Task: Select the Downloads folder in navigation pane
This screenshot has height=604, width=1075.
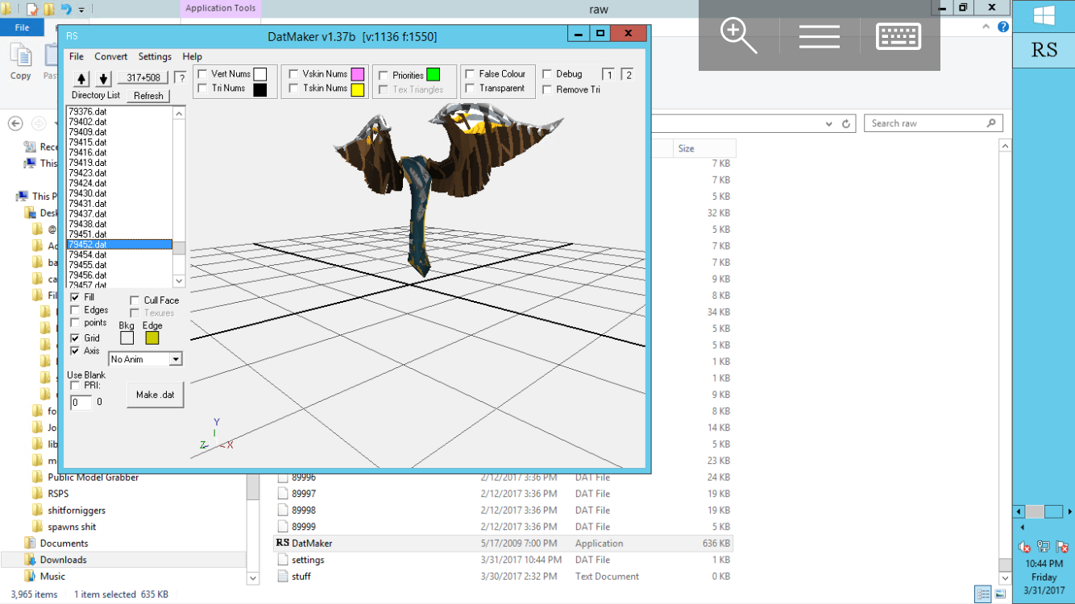Action: (x=123, y=560)
